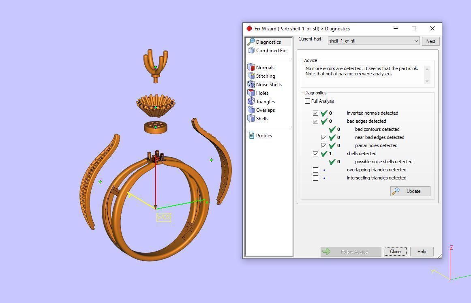
Task: Open the Overlaps fix icon
Action: coord(251,110)
